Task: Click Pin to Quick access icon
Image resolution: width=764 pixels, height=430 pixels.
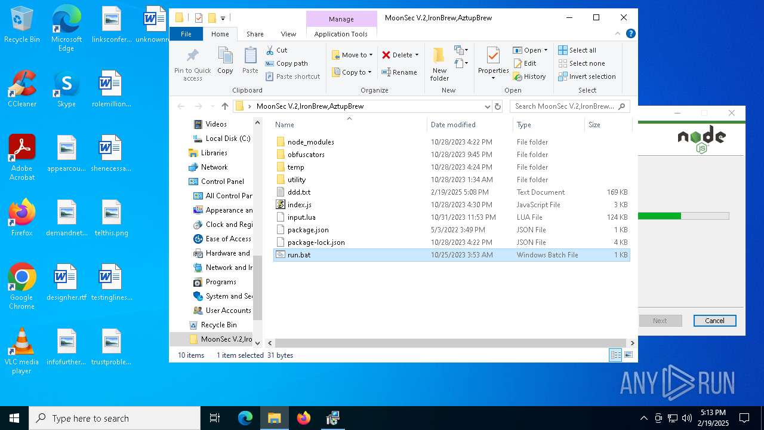Action: coord(192,64)
